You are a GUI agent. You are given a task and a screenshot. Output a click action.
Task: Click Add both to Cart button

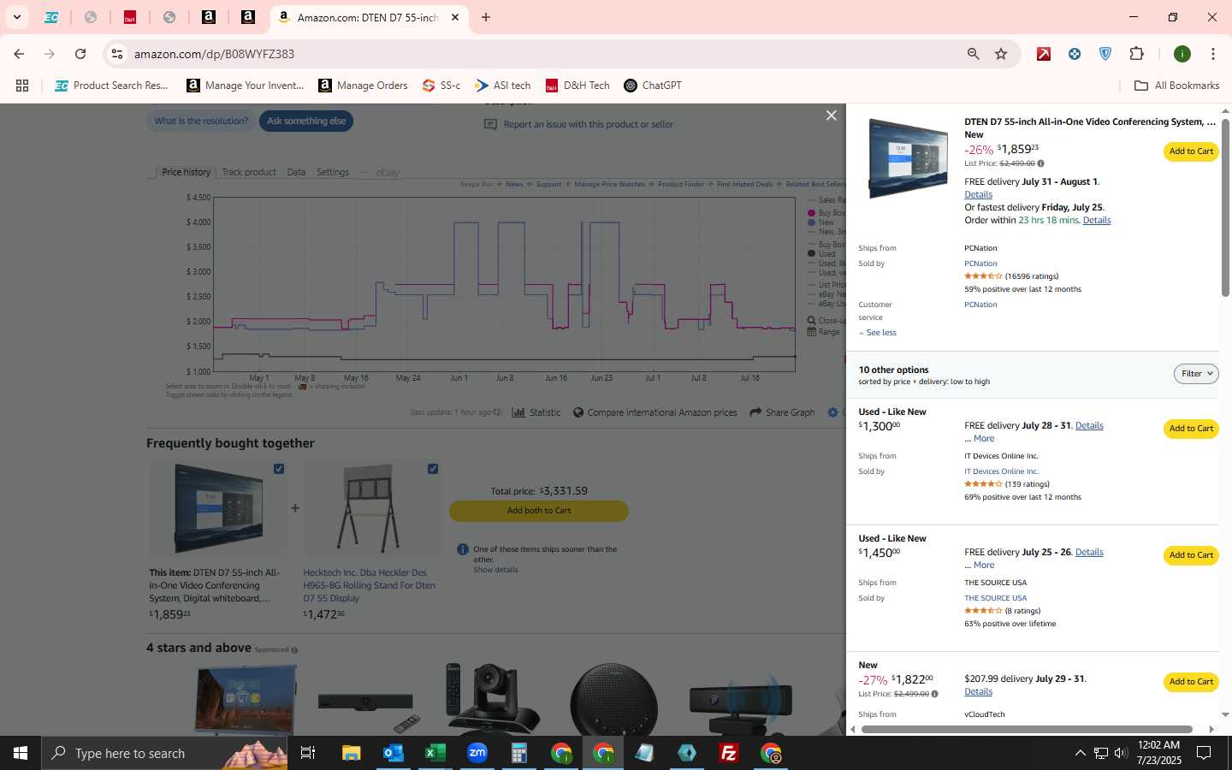point(539,511)
